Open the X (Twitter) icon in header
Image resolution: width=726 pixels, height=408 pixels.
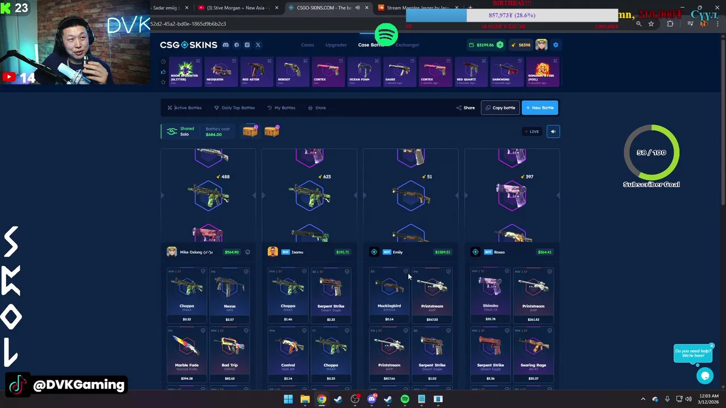tap(258, 45)
